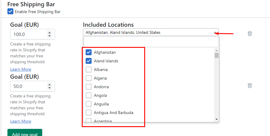Check the Albania checkbox

(x=89, y=69)
